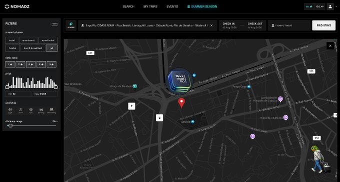This screenshot has width=340, height=182.
Task: Open the Summer Season tab
Action: coord(202,6)
